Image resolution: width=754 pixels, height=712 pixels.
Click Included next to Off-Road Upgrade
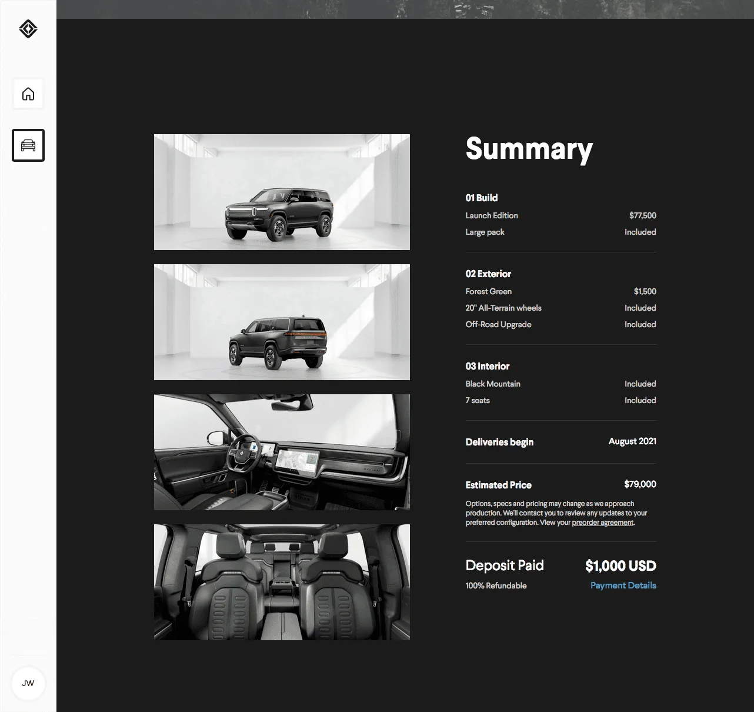coord(640,324)
